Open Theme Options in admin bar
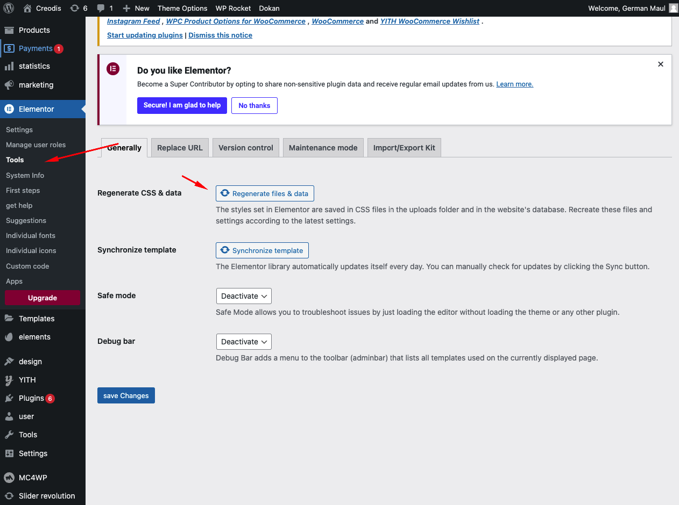 click(182, 8)
